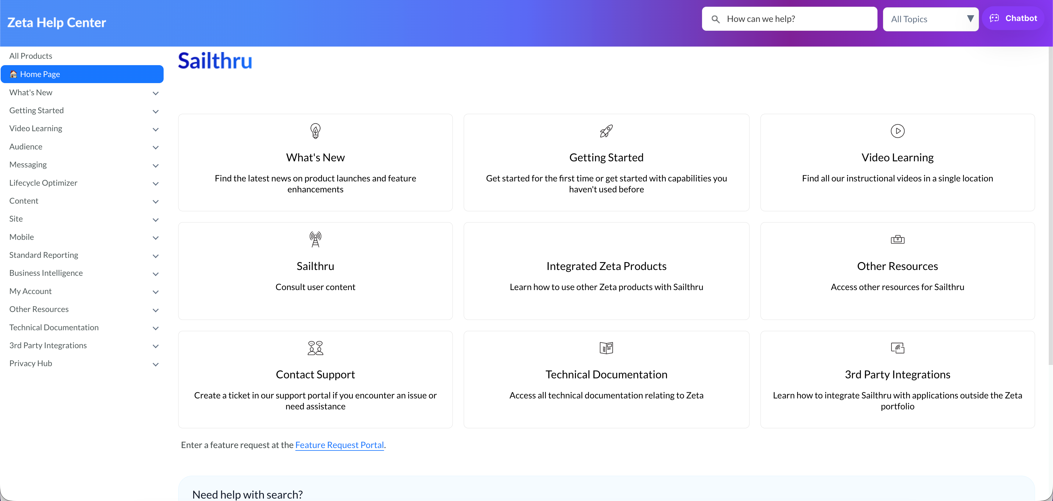Viewport: 1053px width, 501px height.
Task: Open the Technical Documentation card title
Action: [606, 374]
